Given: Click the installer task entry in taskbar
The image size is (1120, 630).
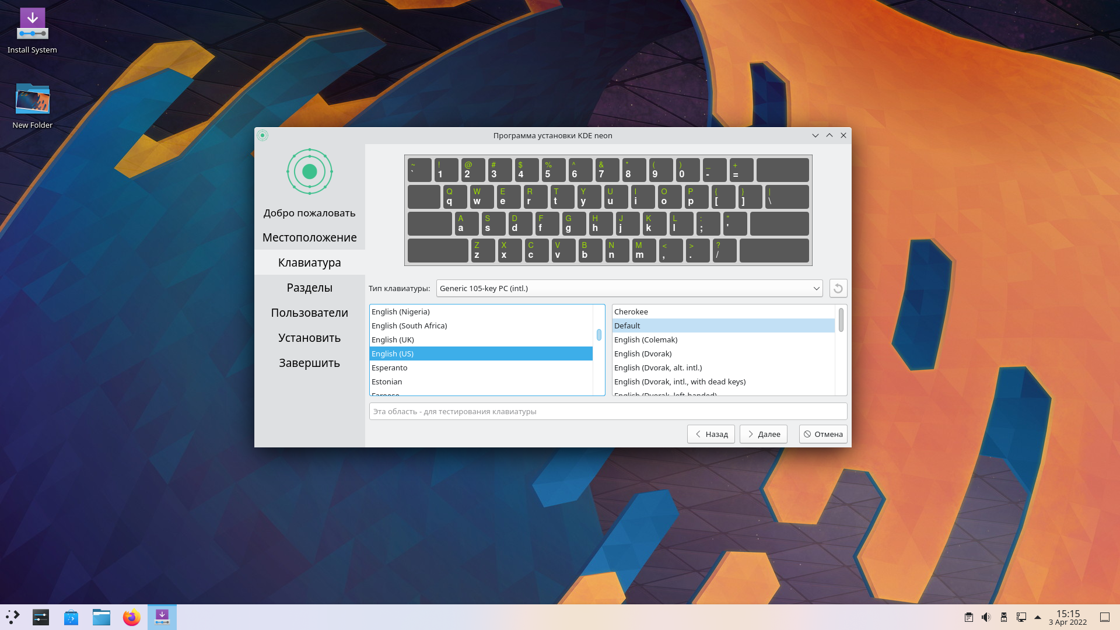Looking at the screenshot, I should (162, 617).
